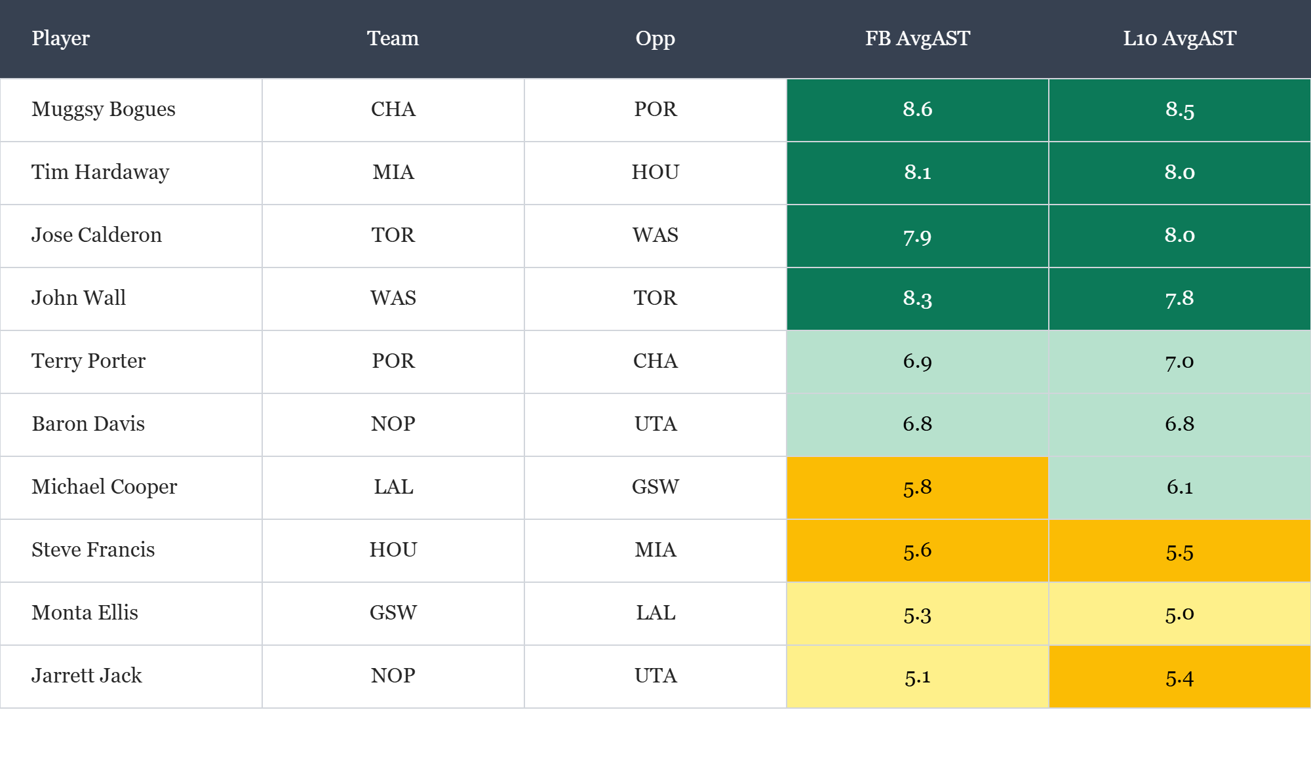Select Jarrett Jack's 5.4 L10 AvgAST cell
The image size is (1311, 771).
(1179, 677)
